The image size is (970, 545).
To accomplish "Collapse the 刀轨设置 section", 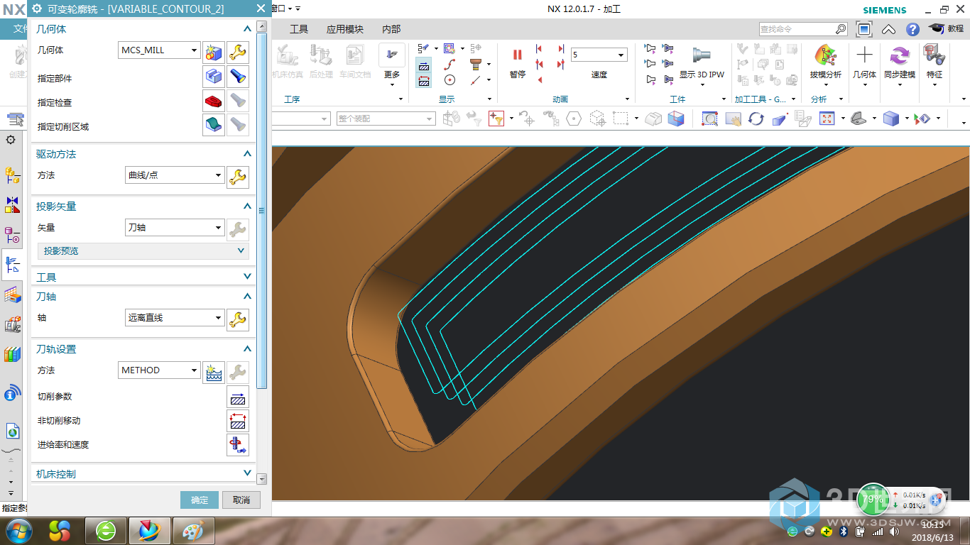I will click(x=247, y=349).
